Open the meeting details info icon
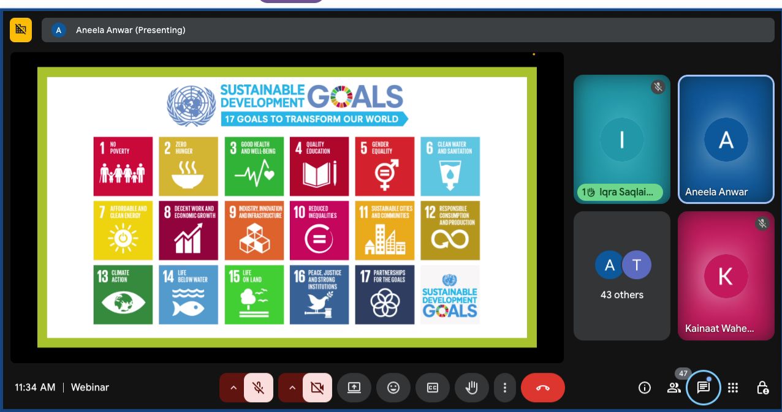 point(644,388)
